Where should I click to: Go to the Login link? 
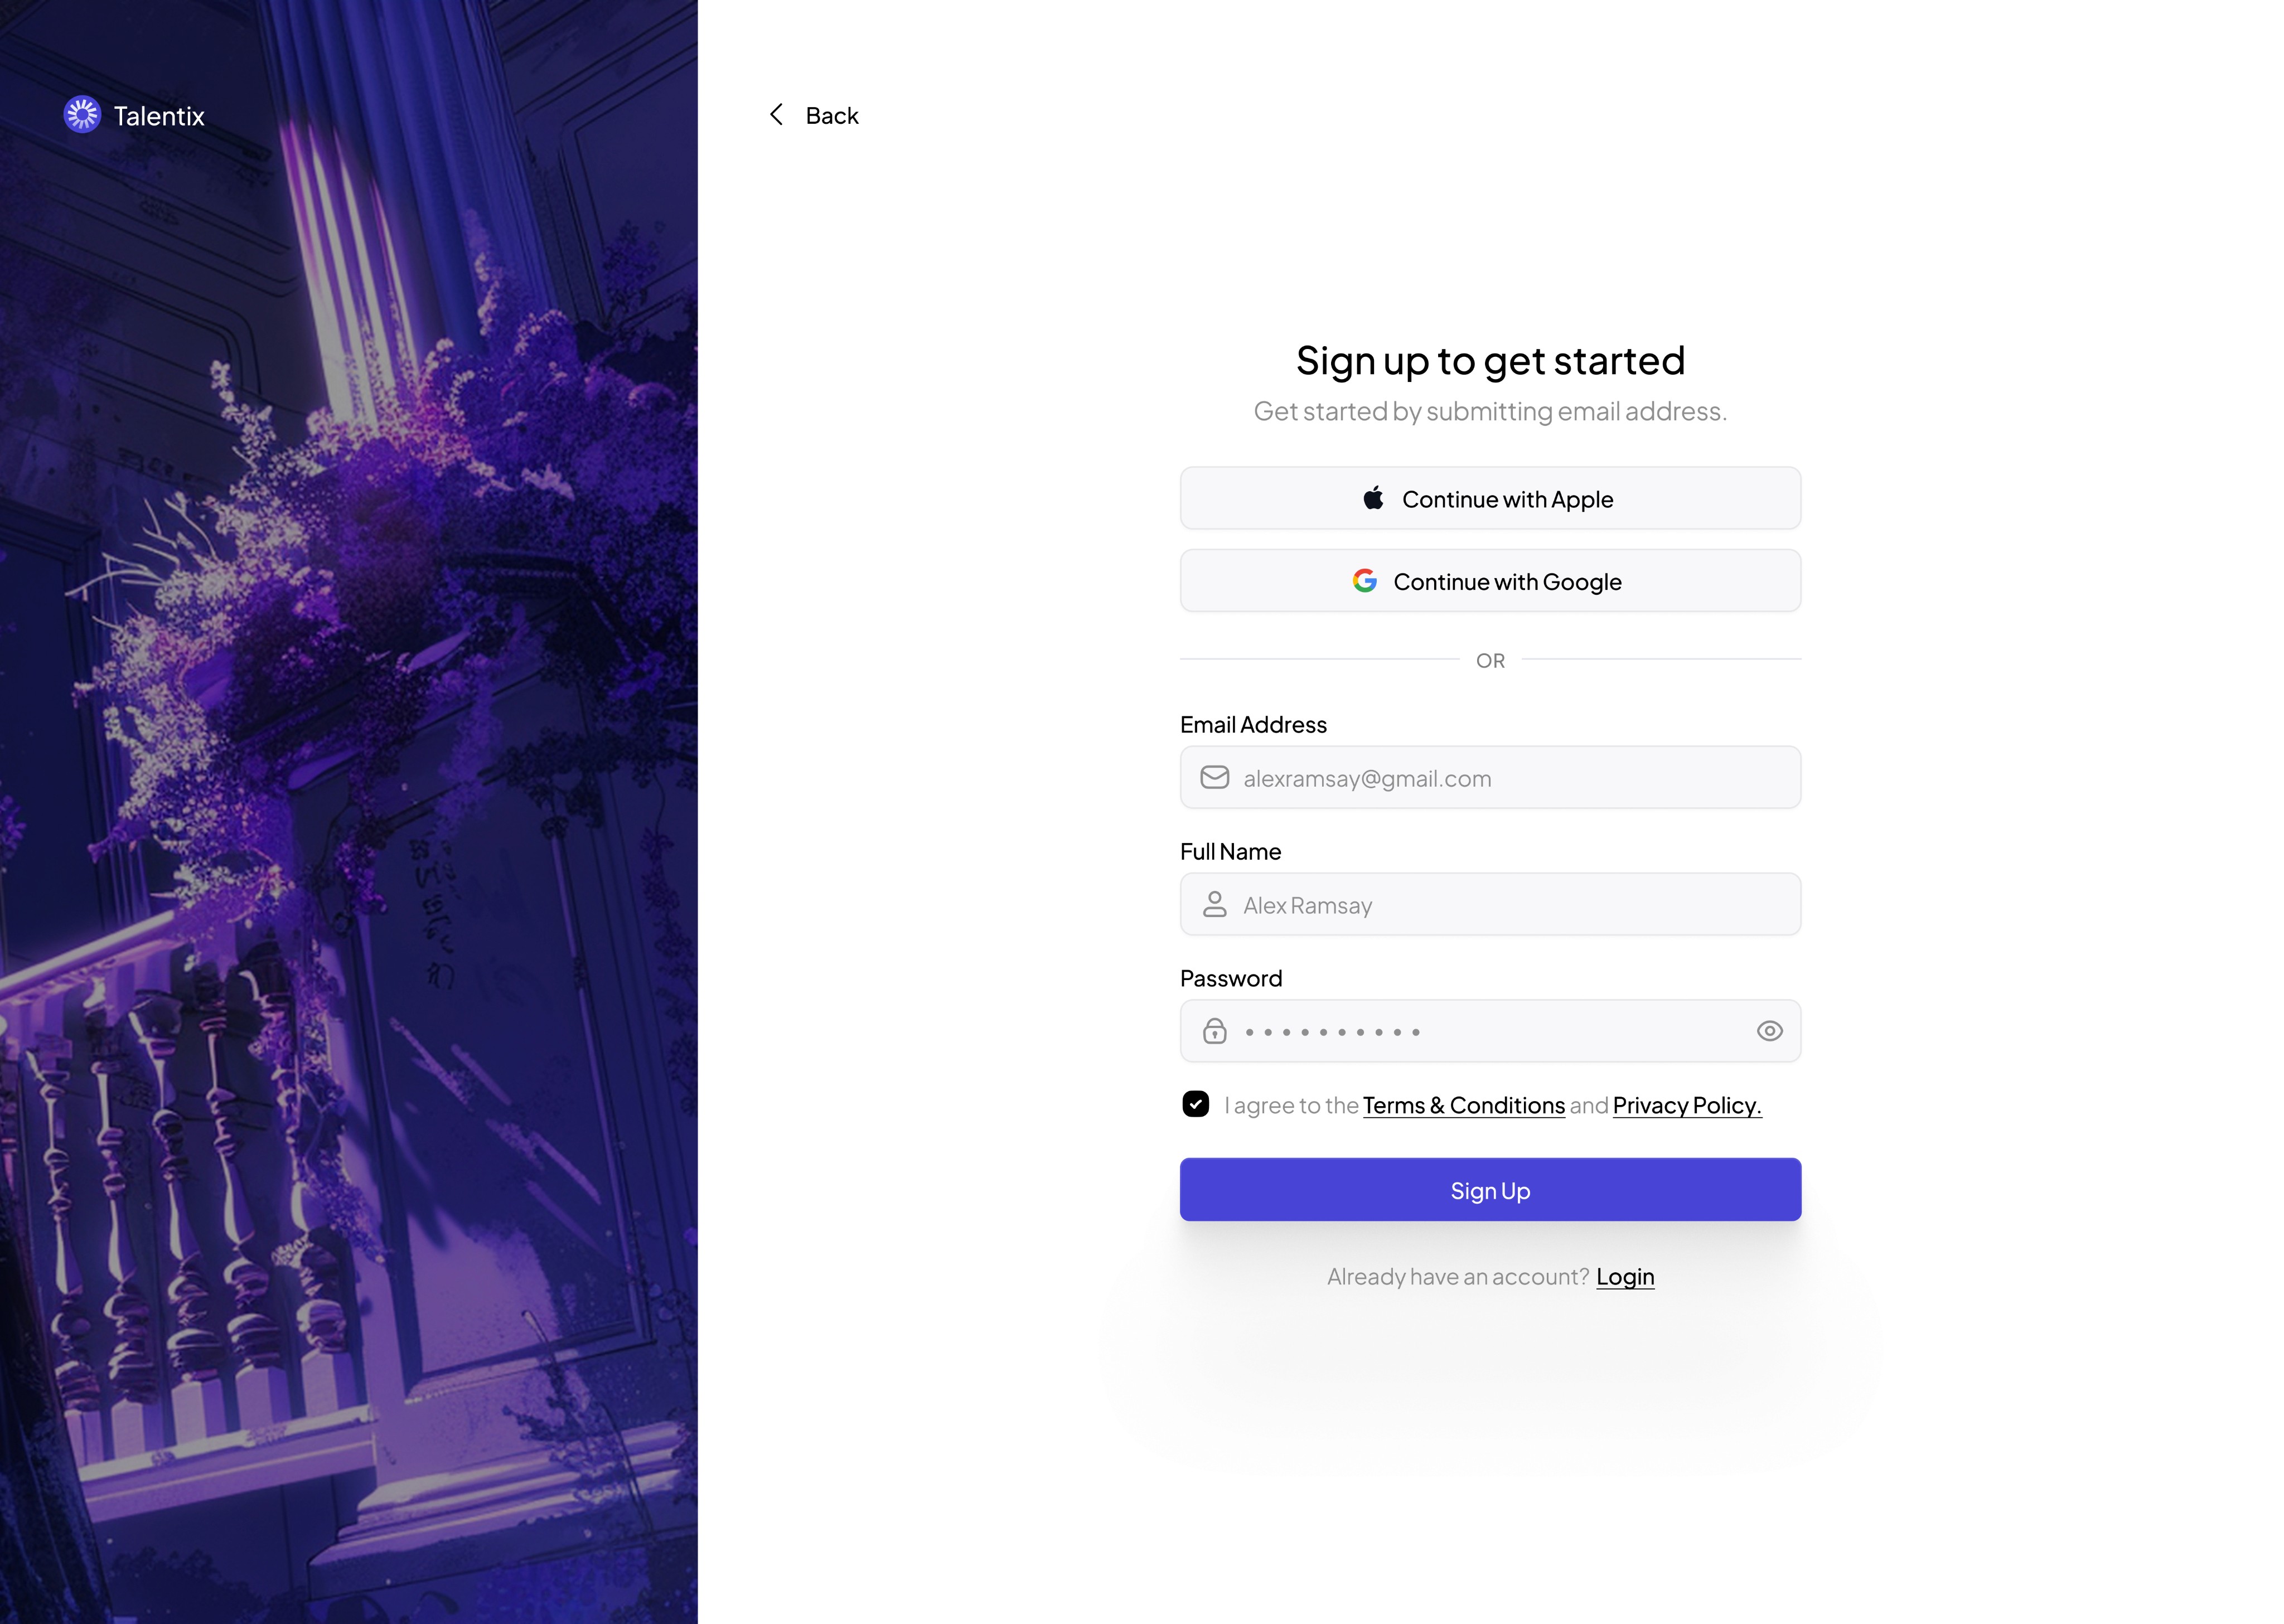(1625, 1277)
